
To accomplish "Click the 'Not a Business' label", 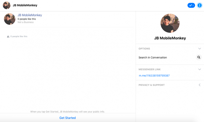I will point(26,22).
